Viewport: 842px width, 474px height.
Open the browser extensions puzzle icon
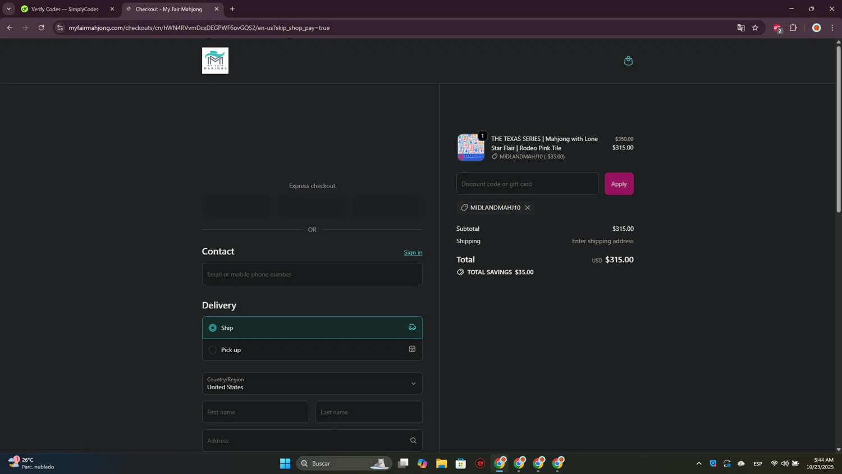coord(793,28)
